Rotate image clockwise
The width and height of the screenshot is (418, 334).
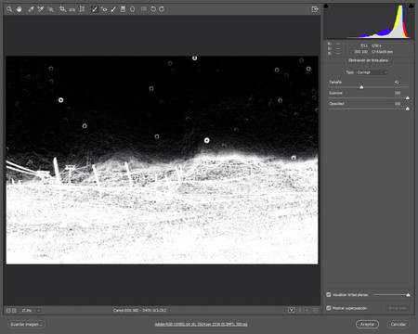[162, 9]
